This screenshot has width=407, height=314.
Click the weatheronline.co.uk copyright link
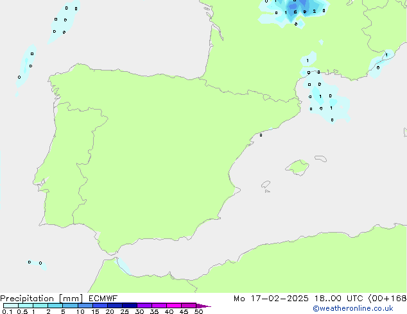(x=353, y=308)
